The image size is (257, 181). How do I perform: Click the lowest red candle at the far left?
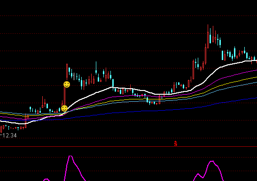click(x=1, y=129)
